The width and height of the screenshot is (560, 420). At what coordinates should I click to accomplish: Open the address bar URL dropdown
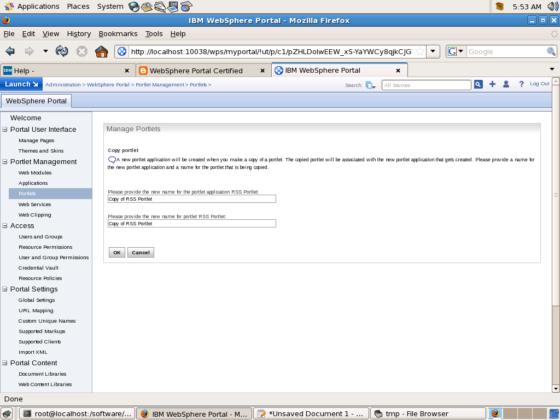433,51
